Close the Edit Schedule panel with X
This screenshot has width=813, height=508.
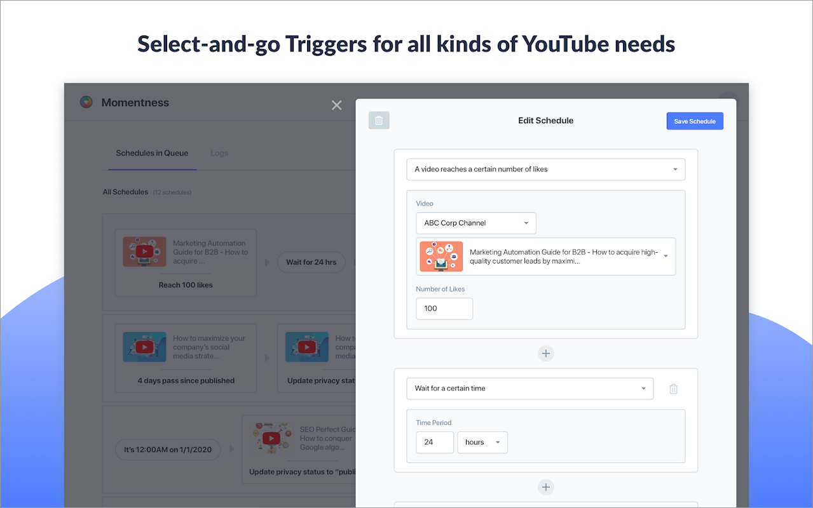[337, 105]
